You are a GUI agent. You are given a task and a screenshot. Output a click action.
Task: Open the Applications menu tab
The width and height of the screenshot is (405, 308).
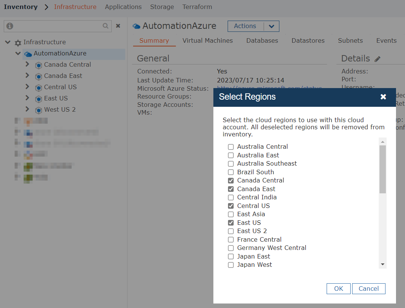point(123,7)
